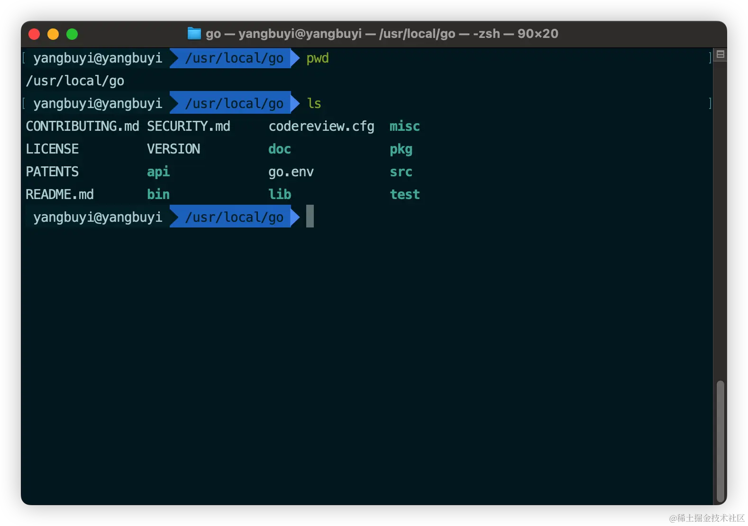Click the api directory name
The height and width of the screenshot is (526, 748).
(158, 172)
